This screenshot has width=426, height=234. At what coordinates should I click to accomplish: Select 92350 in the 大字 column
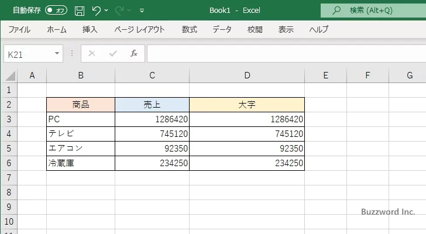pyautogui.click(x=247, y=149)
